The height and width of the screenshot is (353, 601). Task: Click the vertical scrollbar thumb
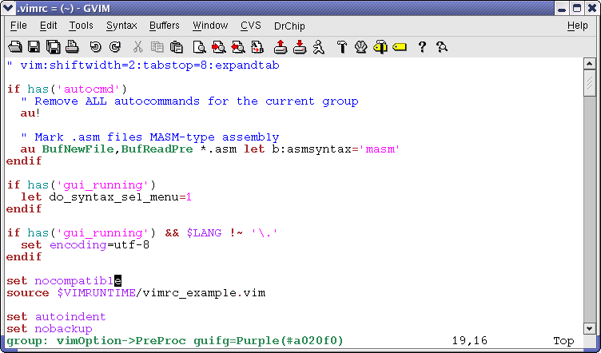coord(590,83)
